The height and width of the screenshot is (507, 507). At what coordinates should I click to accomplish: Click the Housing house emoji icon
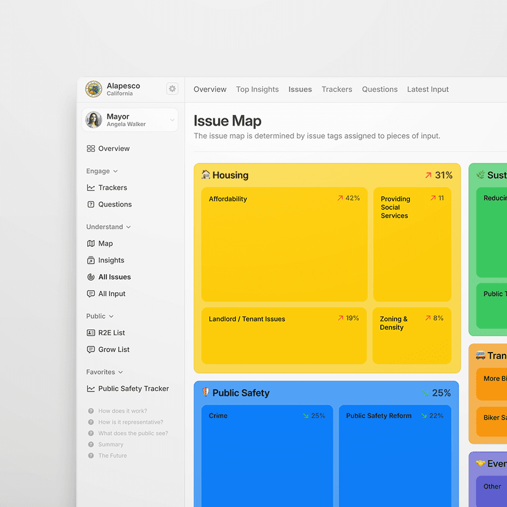206,175
